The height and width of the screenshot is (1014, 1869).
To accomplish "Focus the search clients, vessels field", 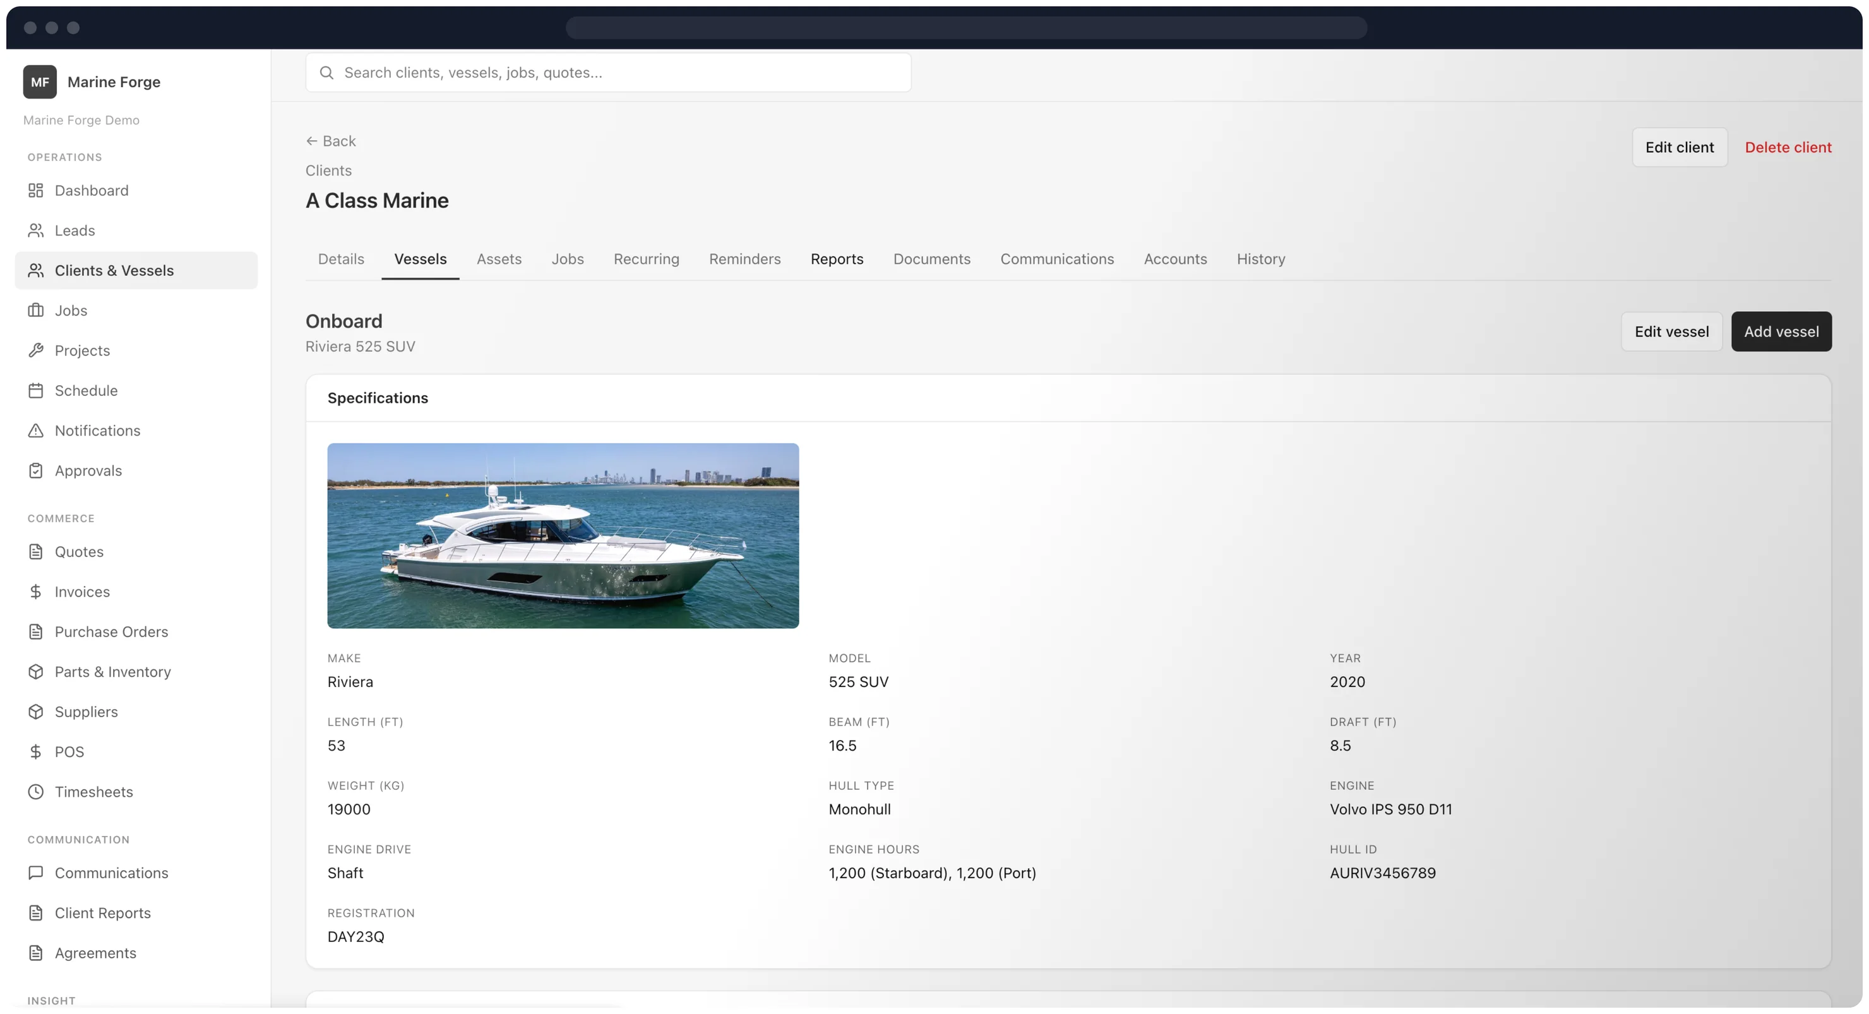I will tap(608, 73).
